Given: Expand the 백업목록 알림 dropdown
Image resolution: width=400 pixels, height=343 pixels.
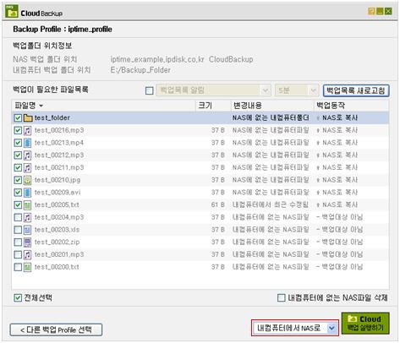Looking at the screenshot, I should 213,90.
